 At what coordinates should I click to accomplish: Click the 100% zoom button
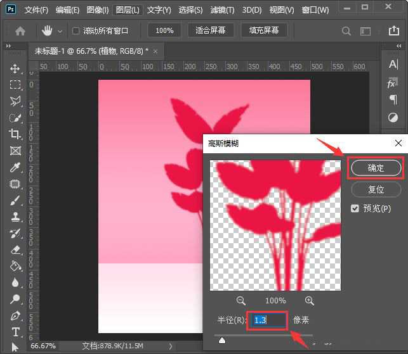(164, 30)
